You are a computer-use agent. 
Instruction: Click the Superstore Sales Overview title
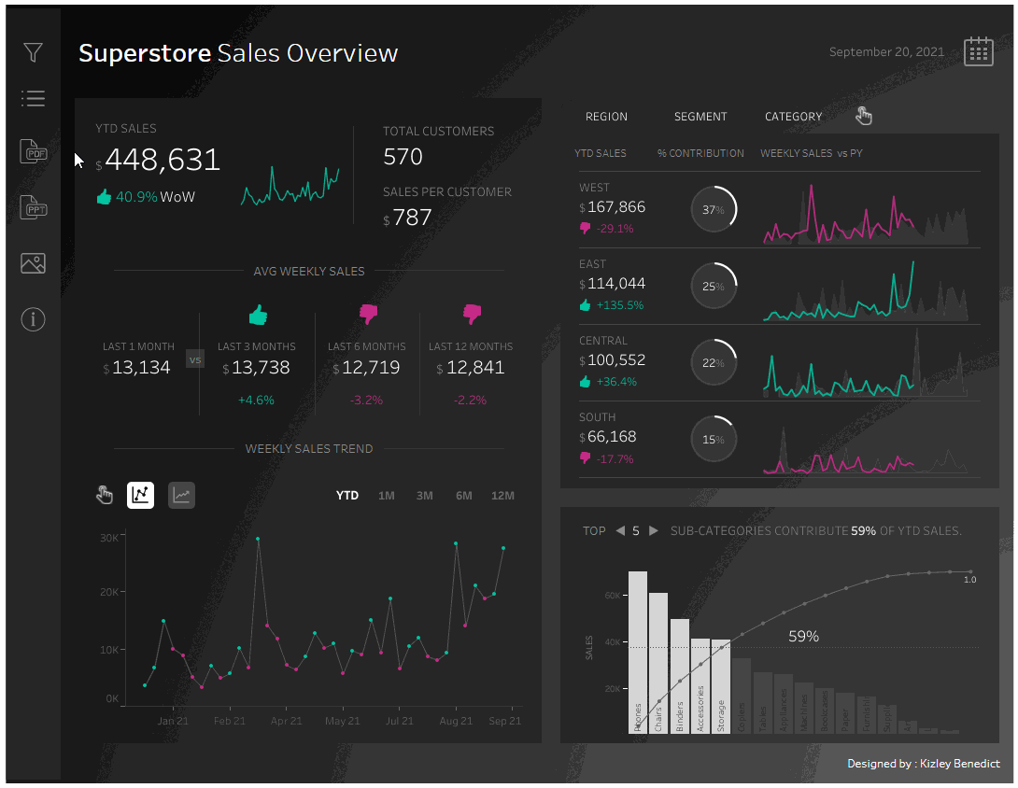(238, 53)
